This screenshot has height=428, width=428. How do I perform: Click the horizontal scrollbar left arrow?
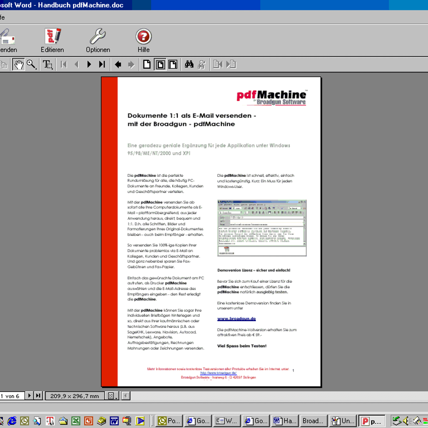point(126,396)
